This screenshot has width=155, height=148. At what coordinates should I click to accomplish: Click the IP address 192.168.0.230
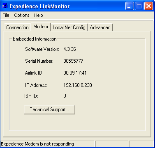click(78, 85)
